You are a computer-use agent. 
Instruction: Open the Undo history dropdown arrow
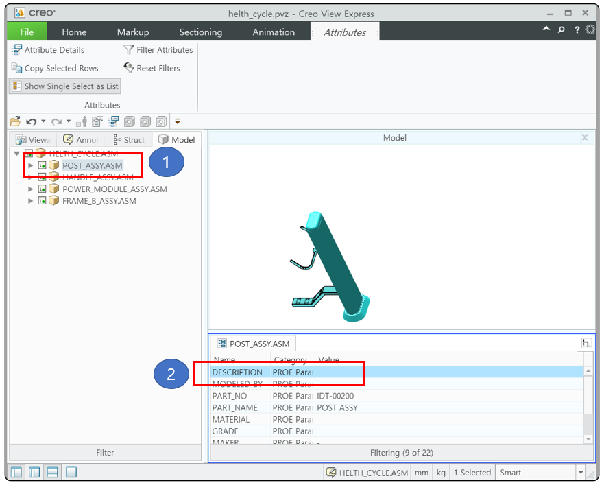tap(43, 121)
